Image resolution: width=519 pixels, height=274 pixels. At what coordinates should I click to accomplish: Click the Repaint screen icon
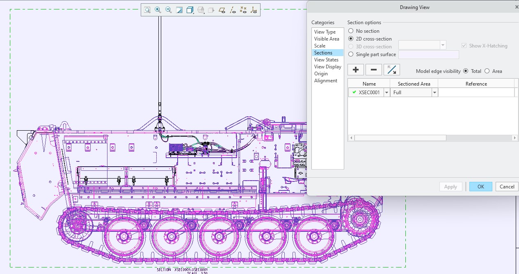pos(179,10)
